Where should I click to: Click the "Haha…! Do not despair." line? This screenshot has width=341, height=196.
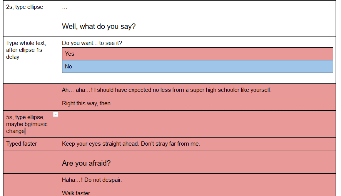pyautogui.click(x=92, y=179)
